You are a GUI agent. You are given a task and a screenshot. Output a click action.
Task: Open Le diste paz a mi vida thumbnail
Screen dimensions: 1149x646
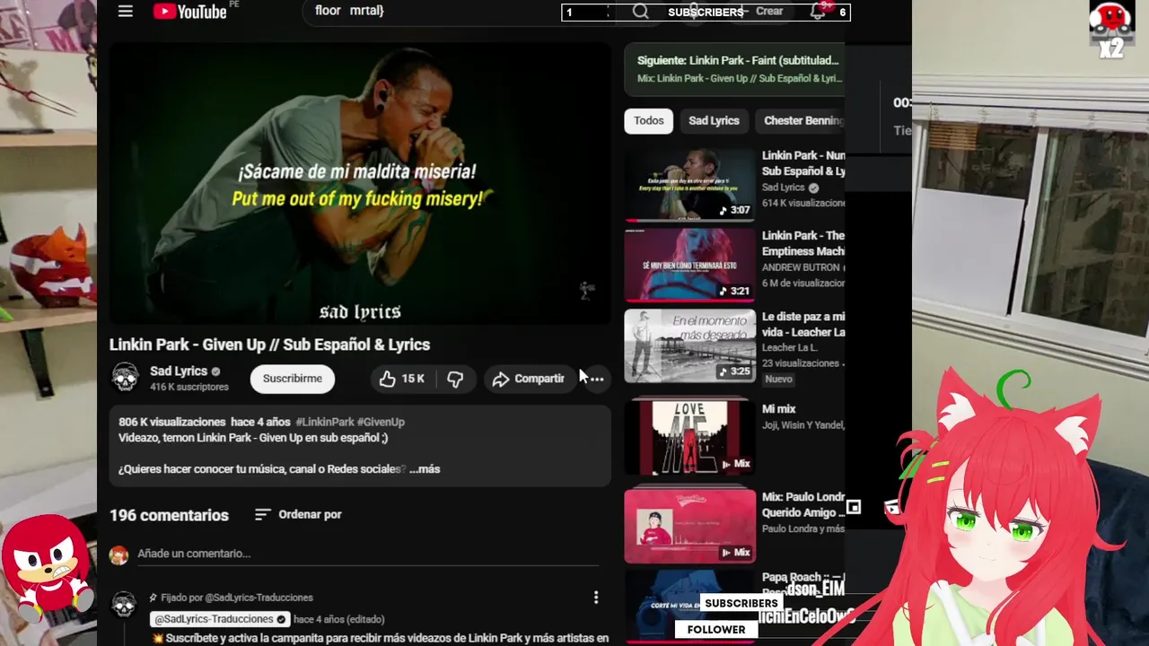pos(690,345)
